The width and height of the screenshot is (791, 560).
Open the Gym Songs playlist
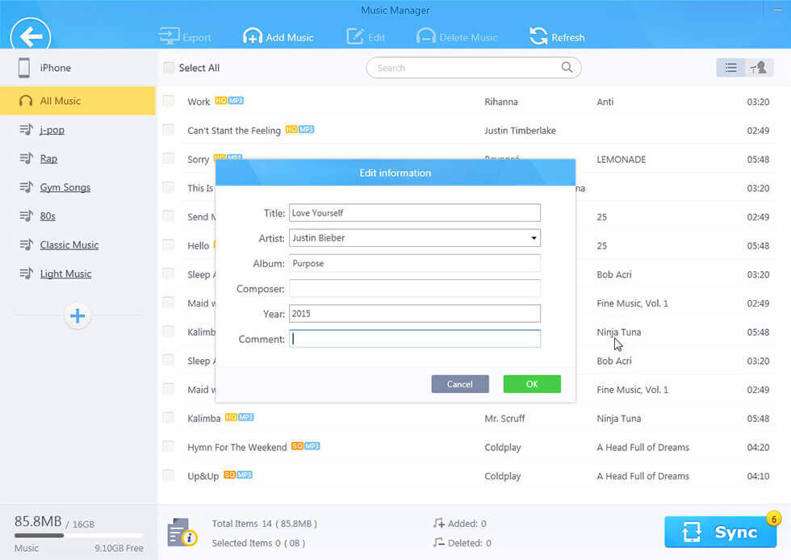pos(65,187)
